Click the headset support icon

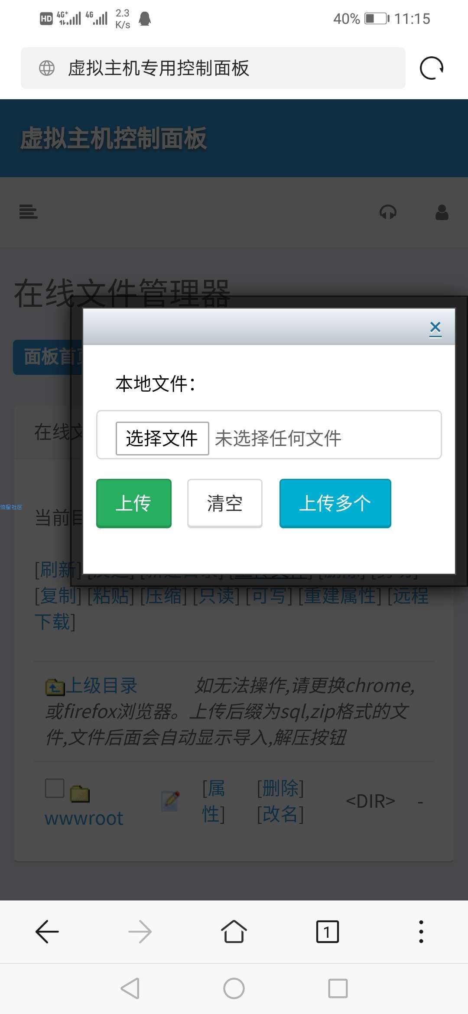[x=388, y=212]
